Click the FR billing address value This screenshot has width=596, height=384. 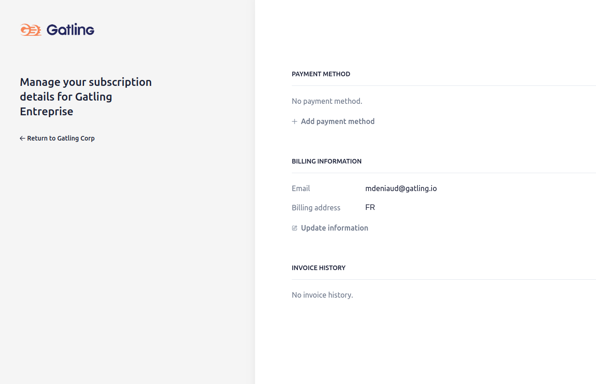(x=370, y=208)
